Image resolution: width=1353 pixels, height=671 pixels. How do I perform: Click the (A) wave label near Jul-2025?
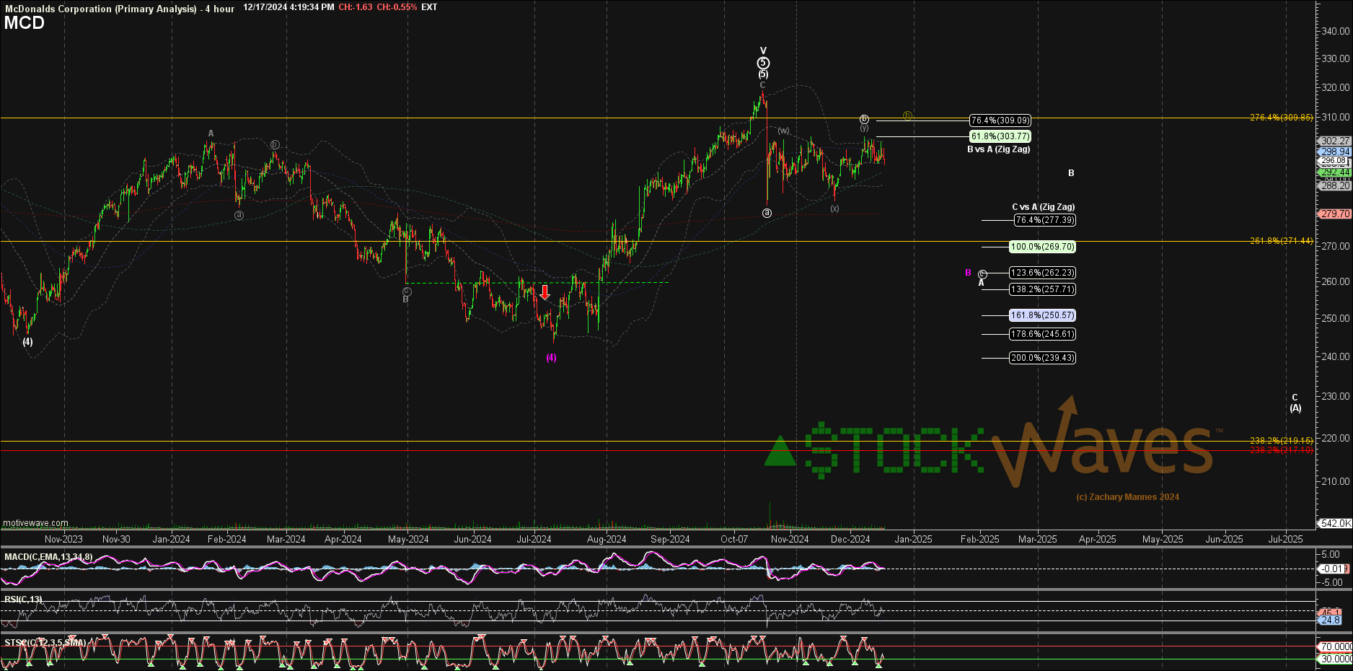point(1295,408)
